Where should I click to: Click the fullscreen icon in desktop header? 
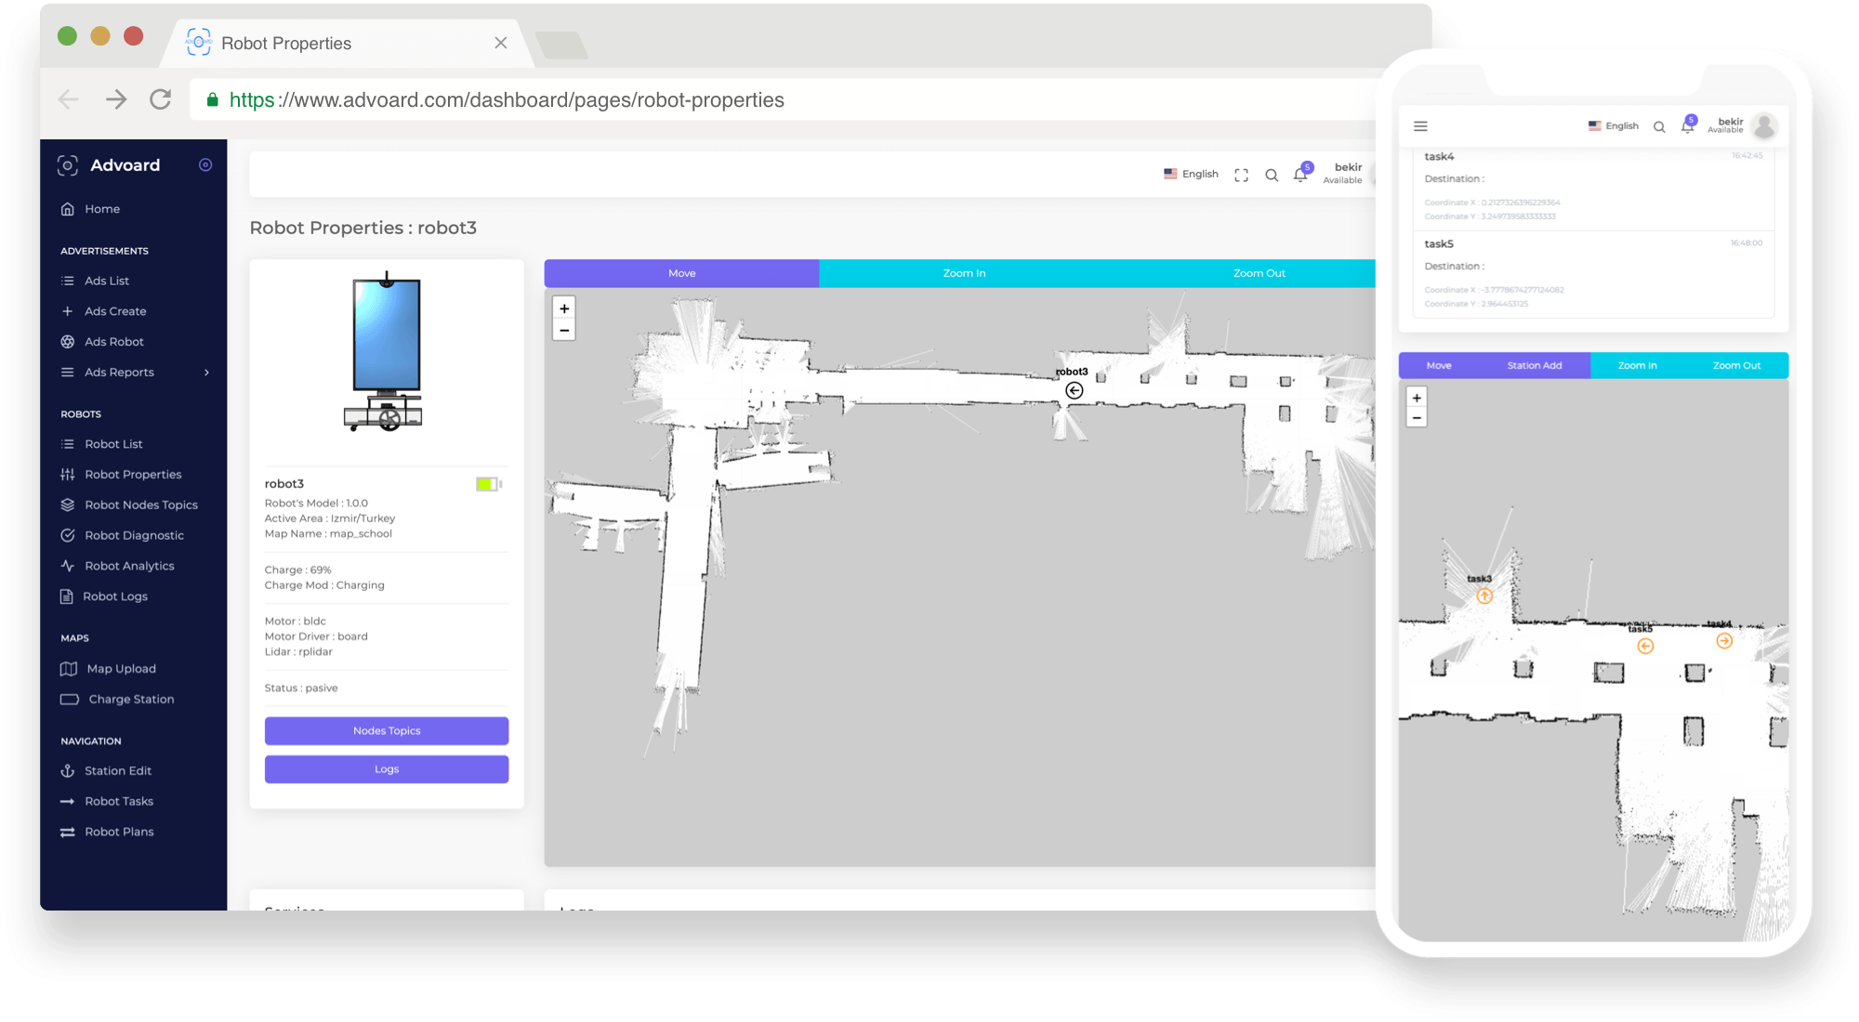1241,175
